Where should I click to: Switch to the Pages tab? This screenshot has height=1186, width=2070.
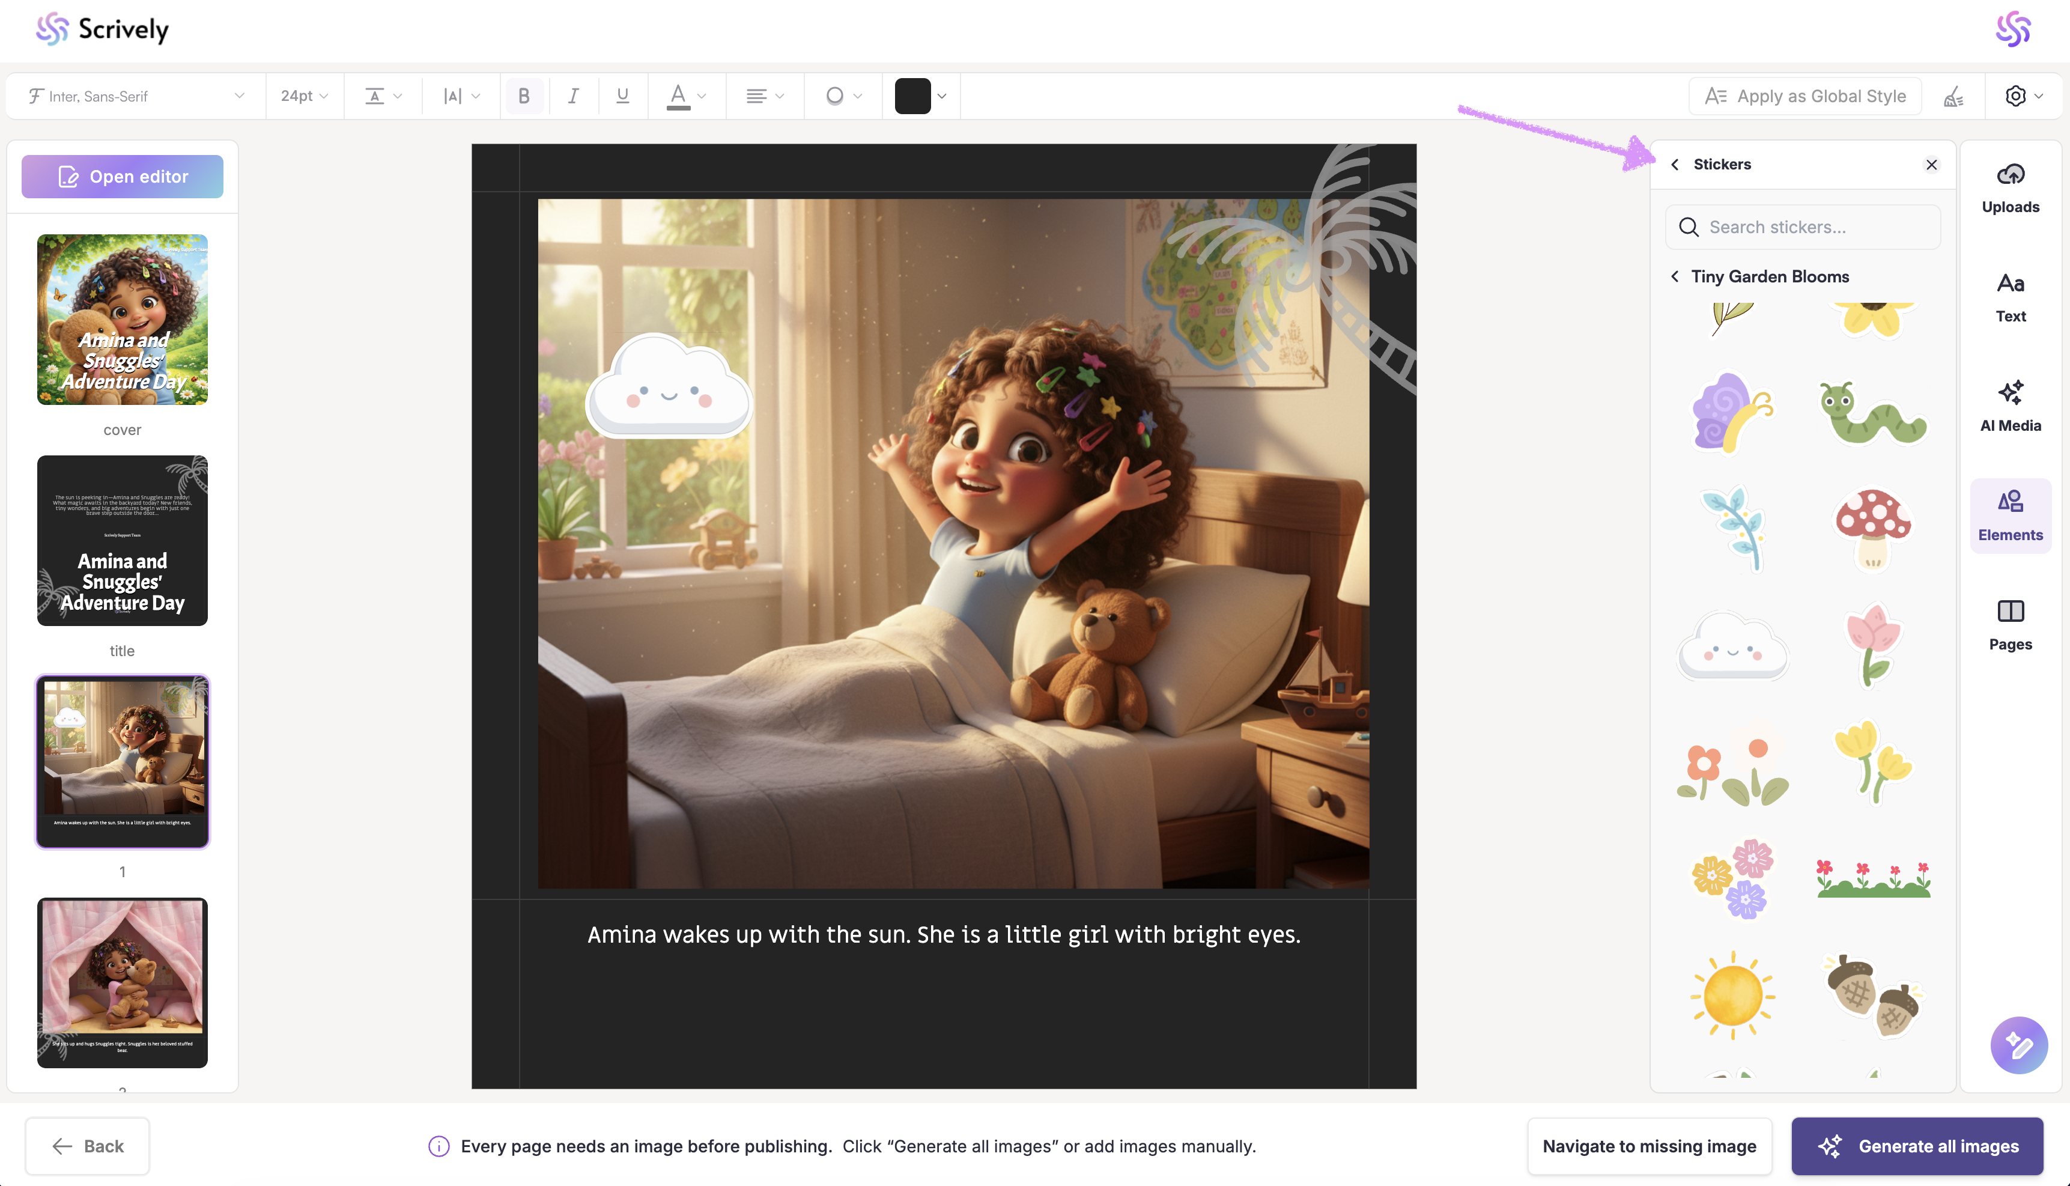click(x=2010, y=625)
